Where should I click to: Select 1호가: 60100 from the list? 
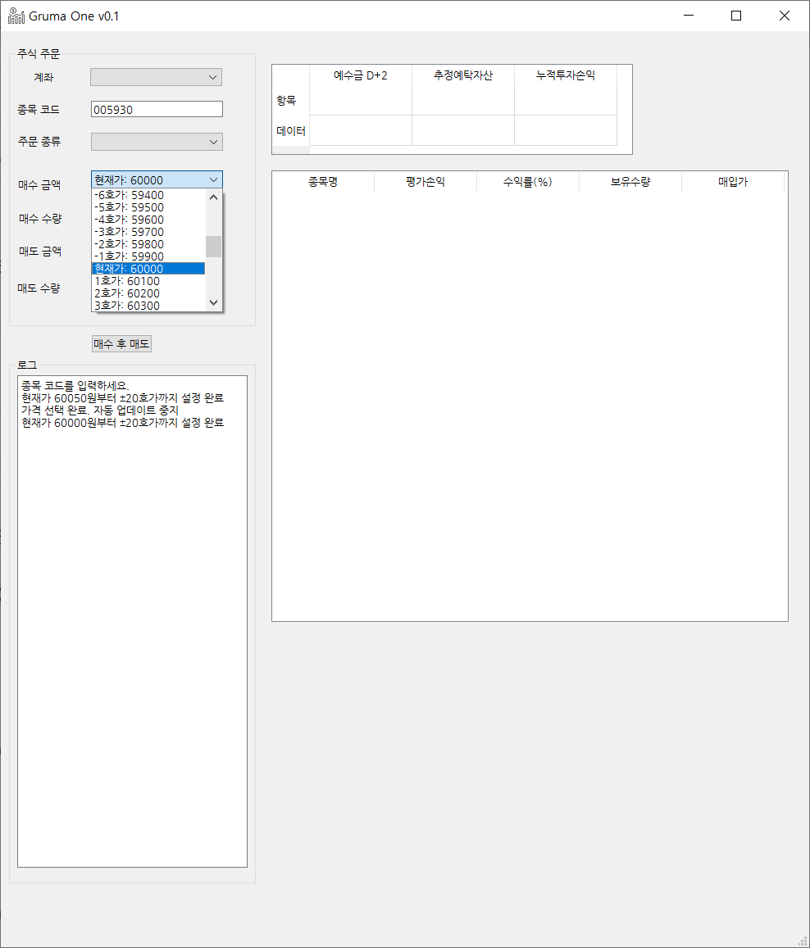pyautogui.click(x=148, y=281)
